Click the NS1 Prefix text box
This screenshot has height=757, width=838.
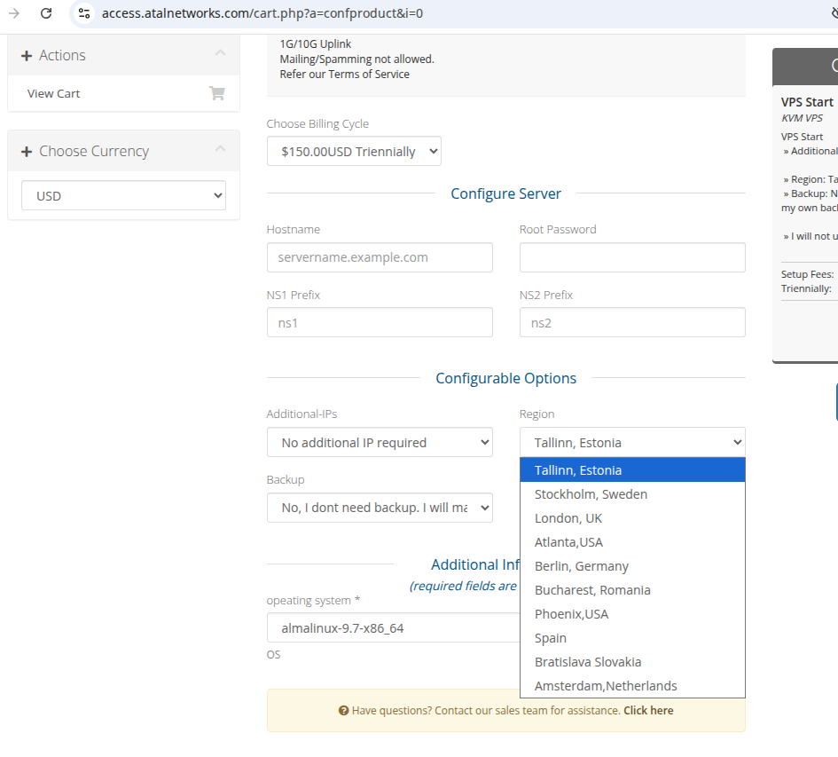tap(380, 323)
